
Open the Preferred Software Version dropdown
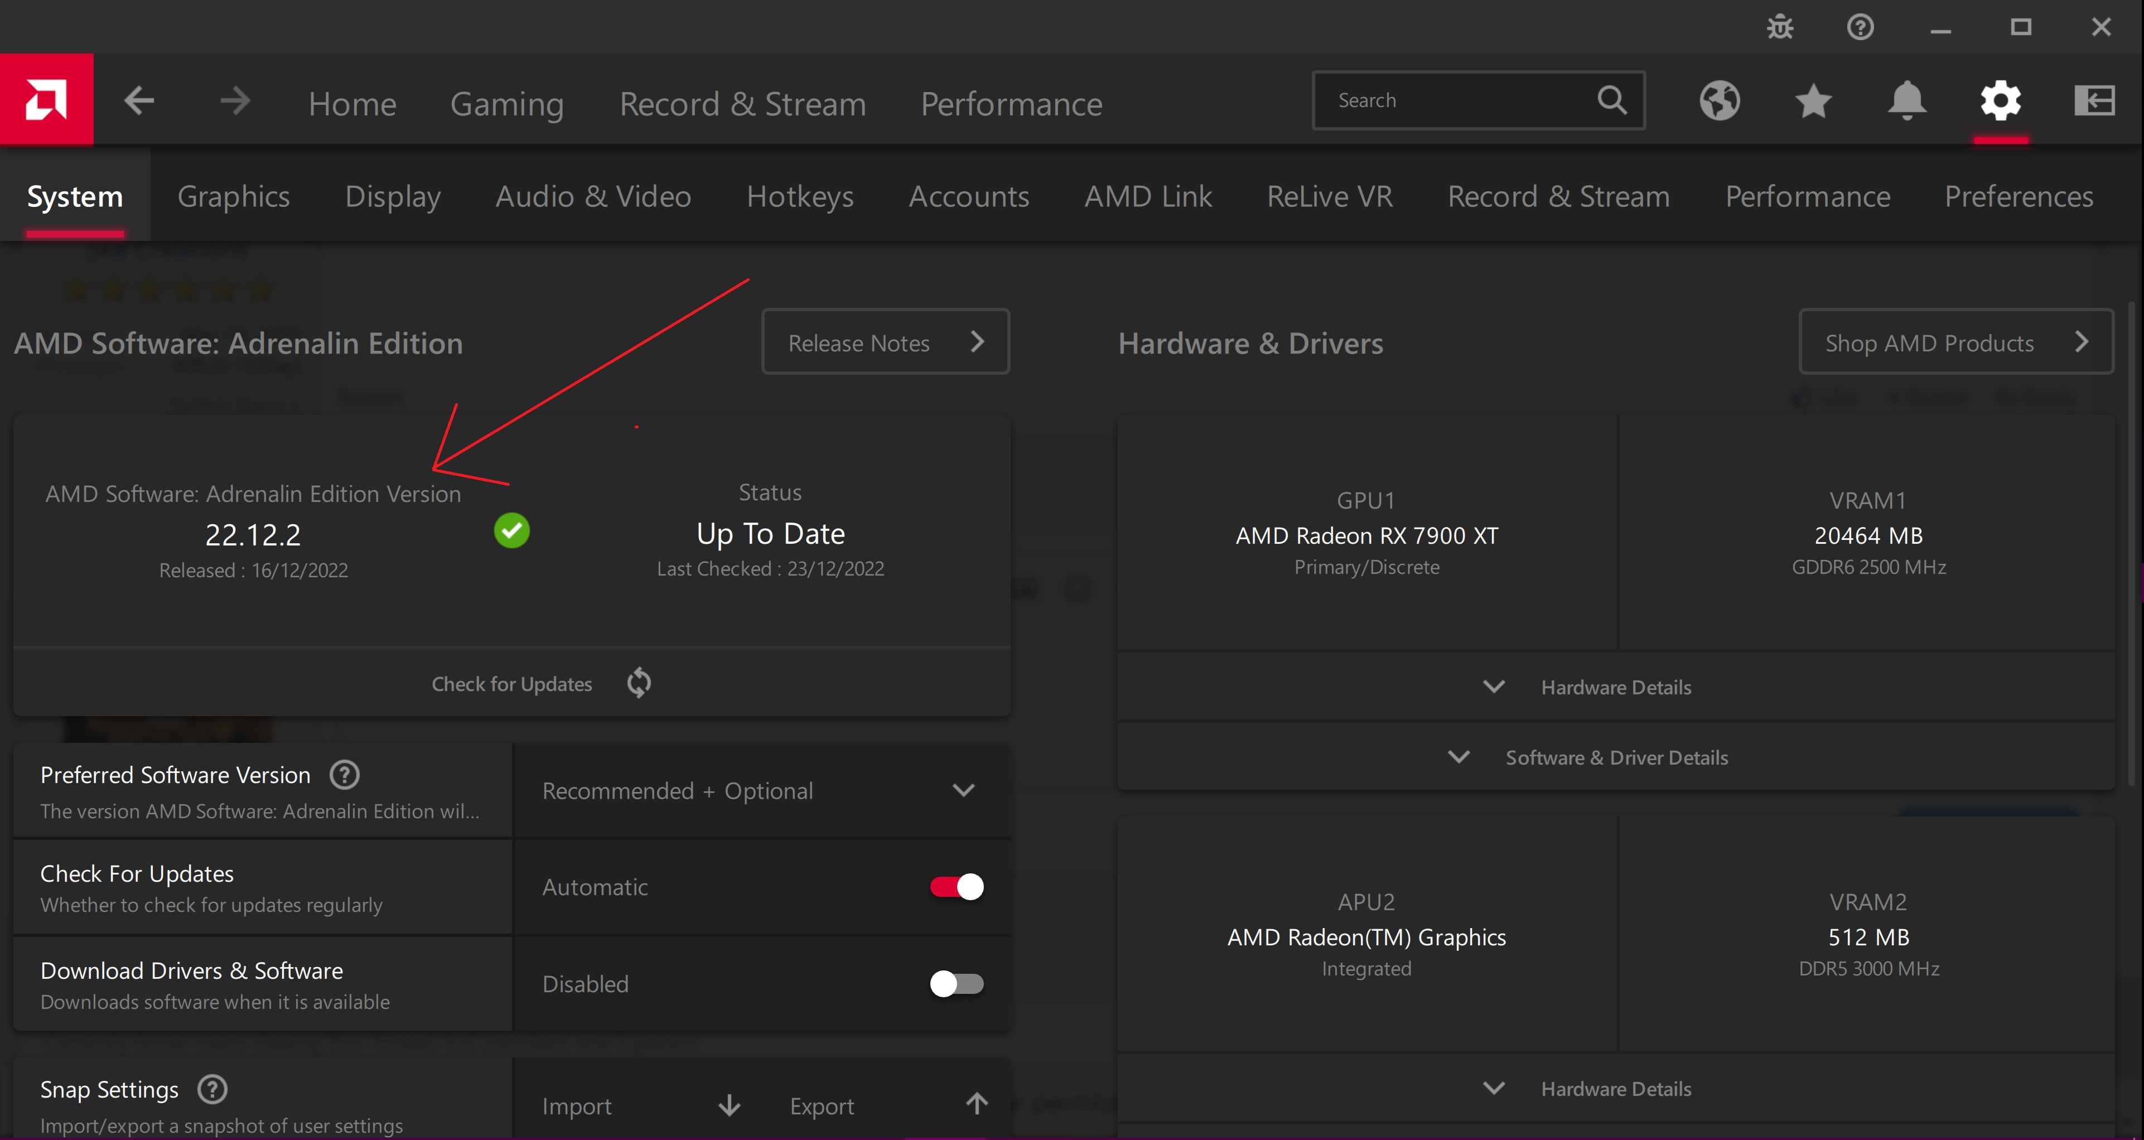[762, 790]
